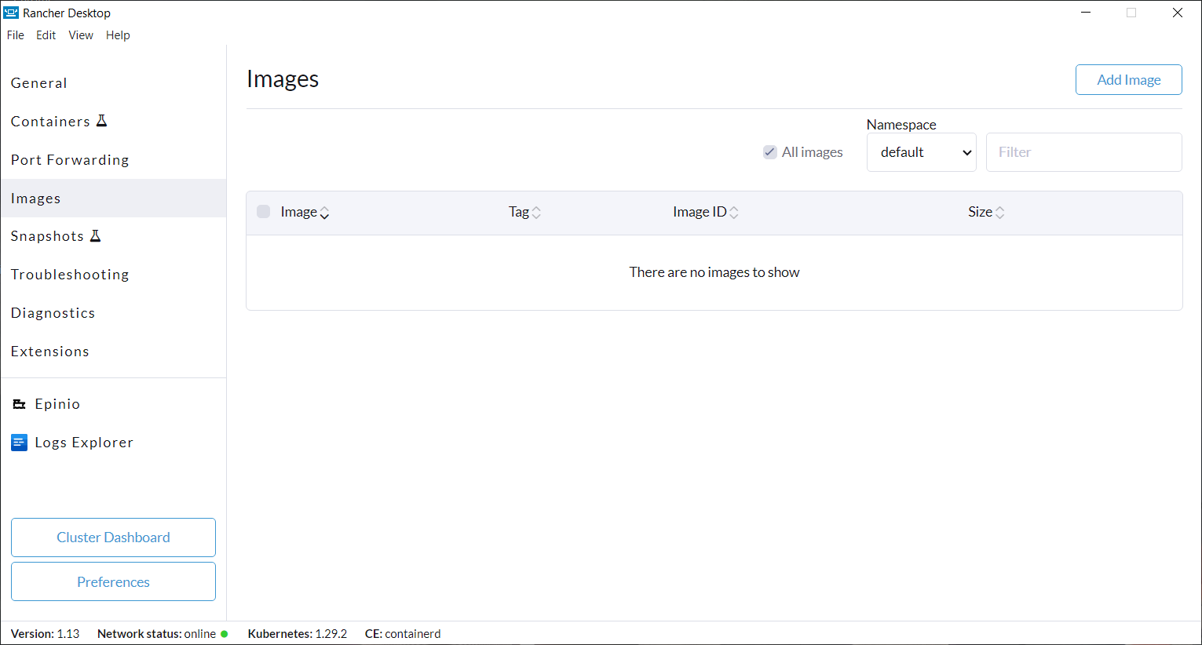Sort table by Image column
Screen dimensions: 1202x645
pos(305,212)
